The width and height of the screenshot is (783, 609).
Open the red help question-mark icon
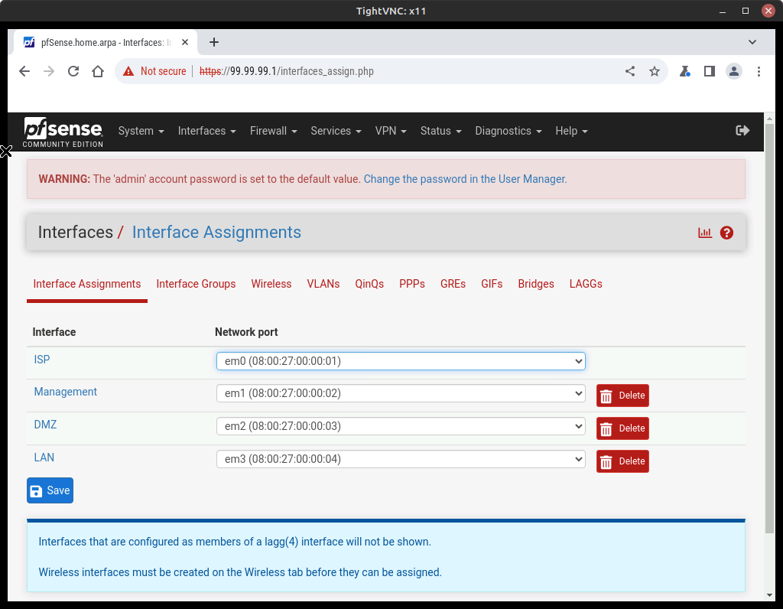click(x=726, y=233)
